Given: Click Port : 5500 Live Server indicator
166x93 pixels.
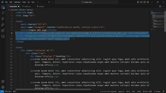Looking at the screenshot, I should pyautogui.click(x=147, y=91).
